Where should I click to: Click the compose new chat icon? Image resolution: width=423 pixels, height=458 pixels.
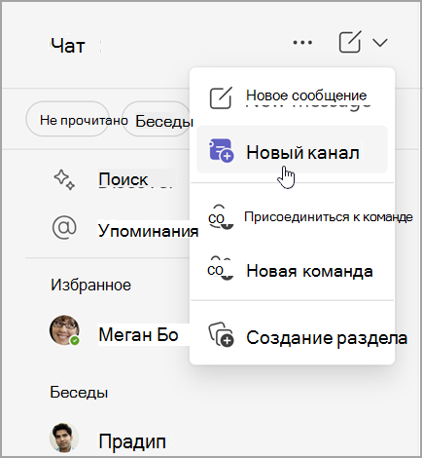click(x=350, y=42)
